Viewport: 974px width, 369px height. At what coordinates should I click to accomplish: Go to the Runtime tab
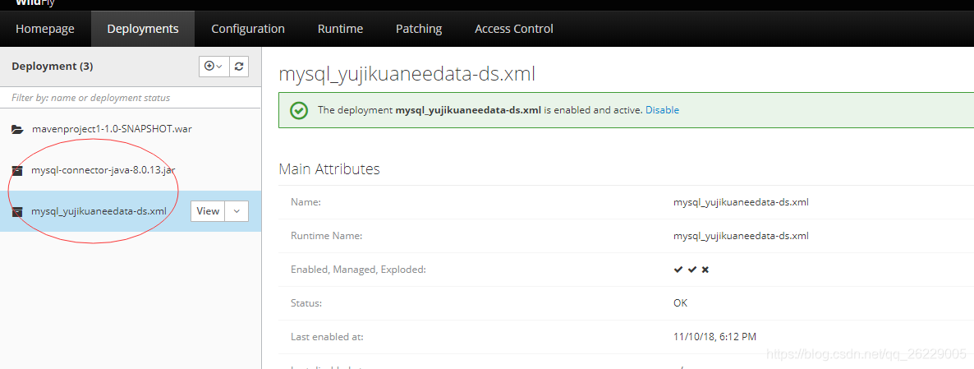340,29
